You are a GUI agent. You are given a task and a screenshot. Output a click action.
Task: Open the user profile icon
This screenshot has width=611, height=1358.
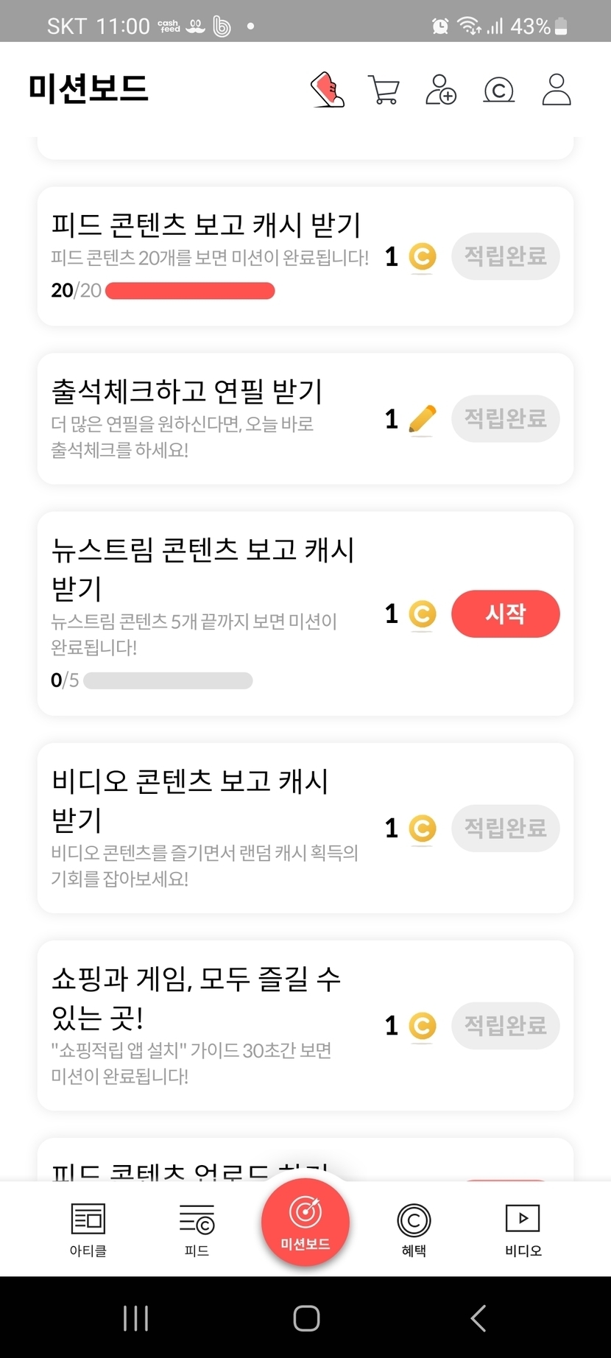pos(557,90)
